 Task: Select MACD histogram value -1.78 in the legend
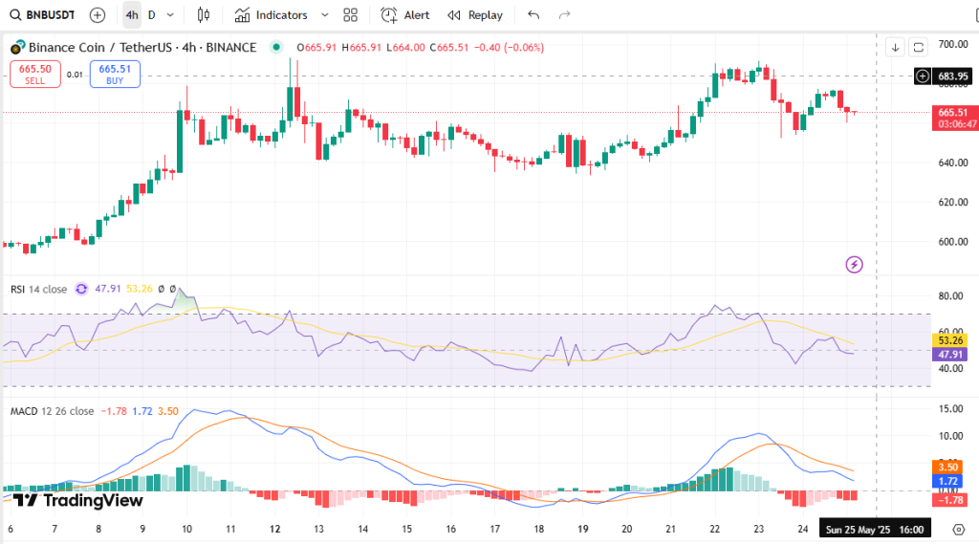114,412
